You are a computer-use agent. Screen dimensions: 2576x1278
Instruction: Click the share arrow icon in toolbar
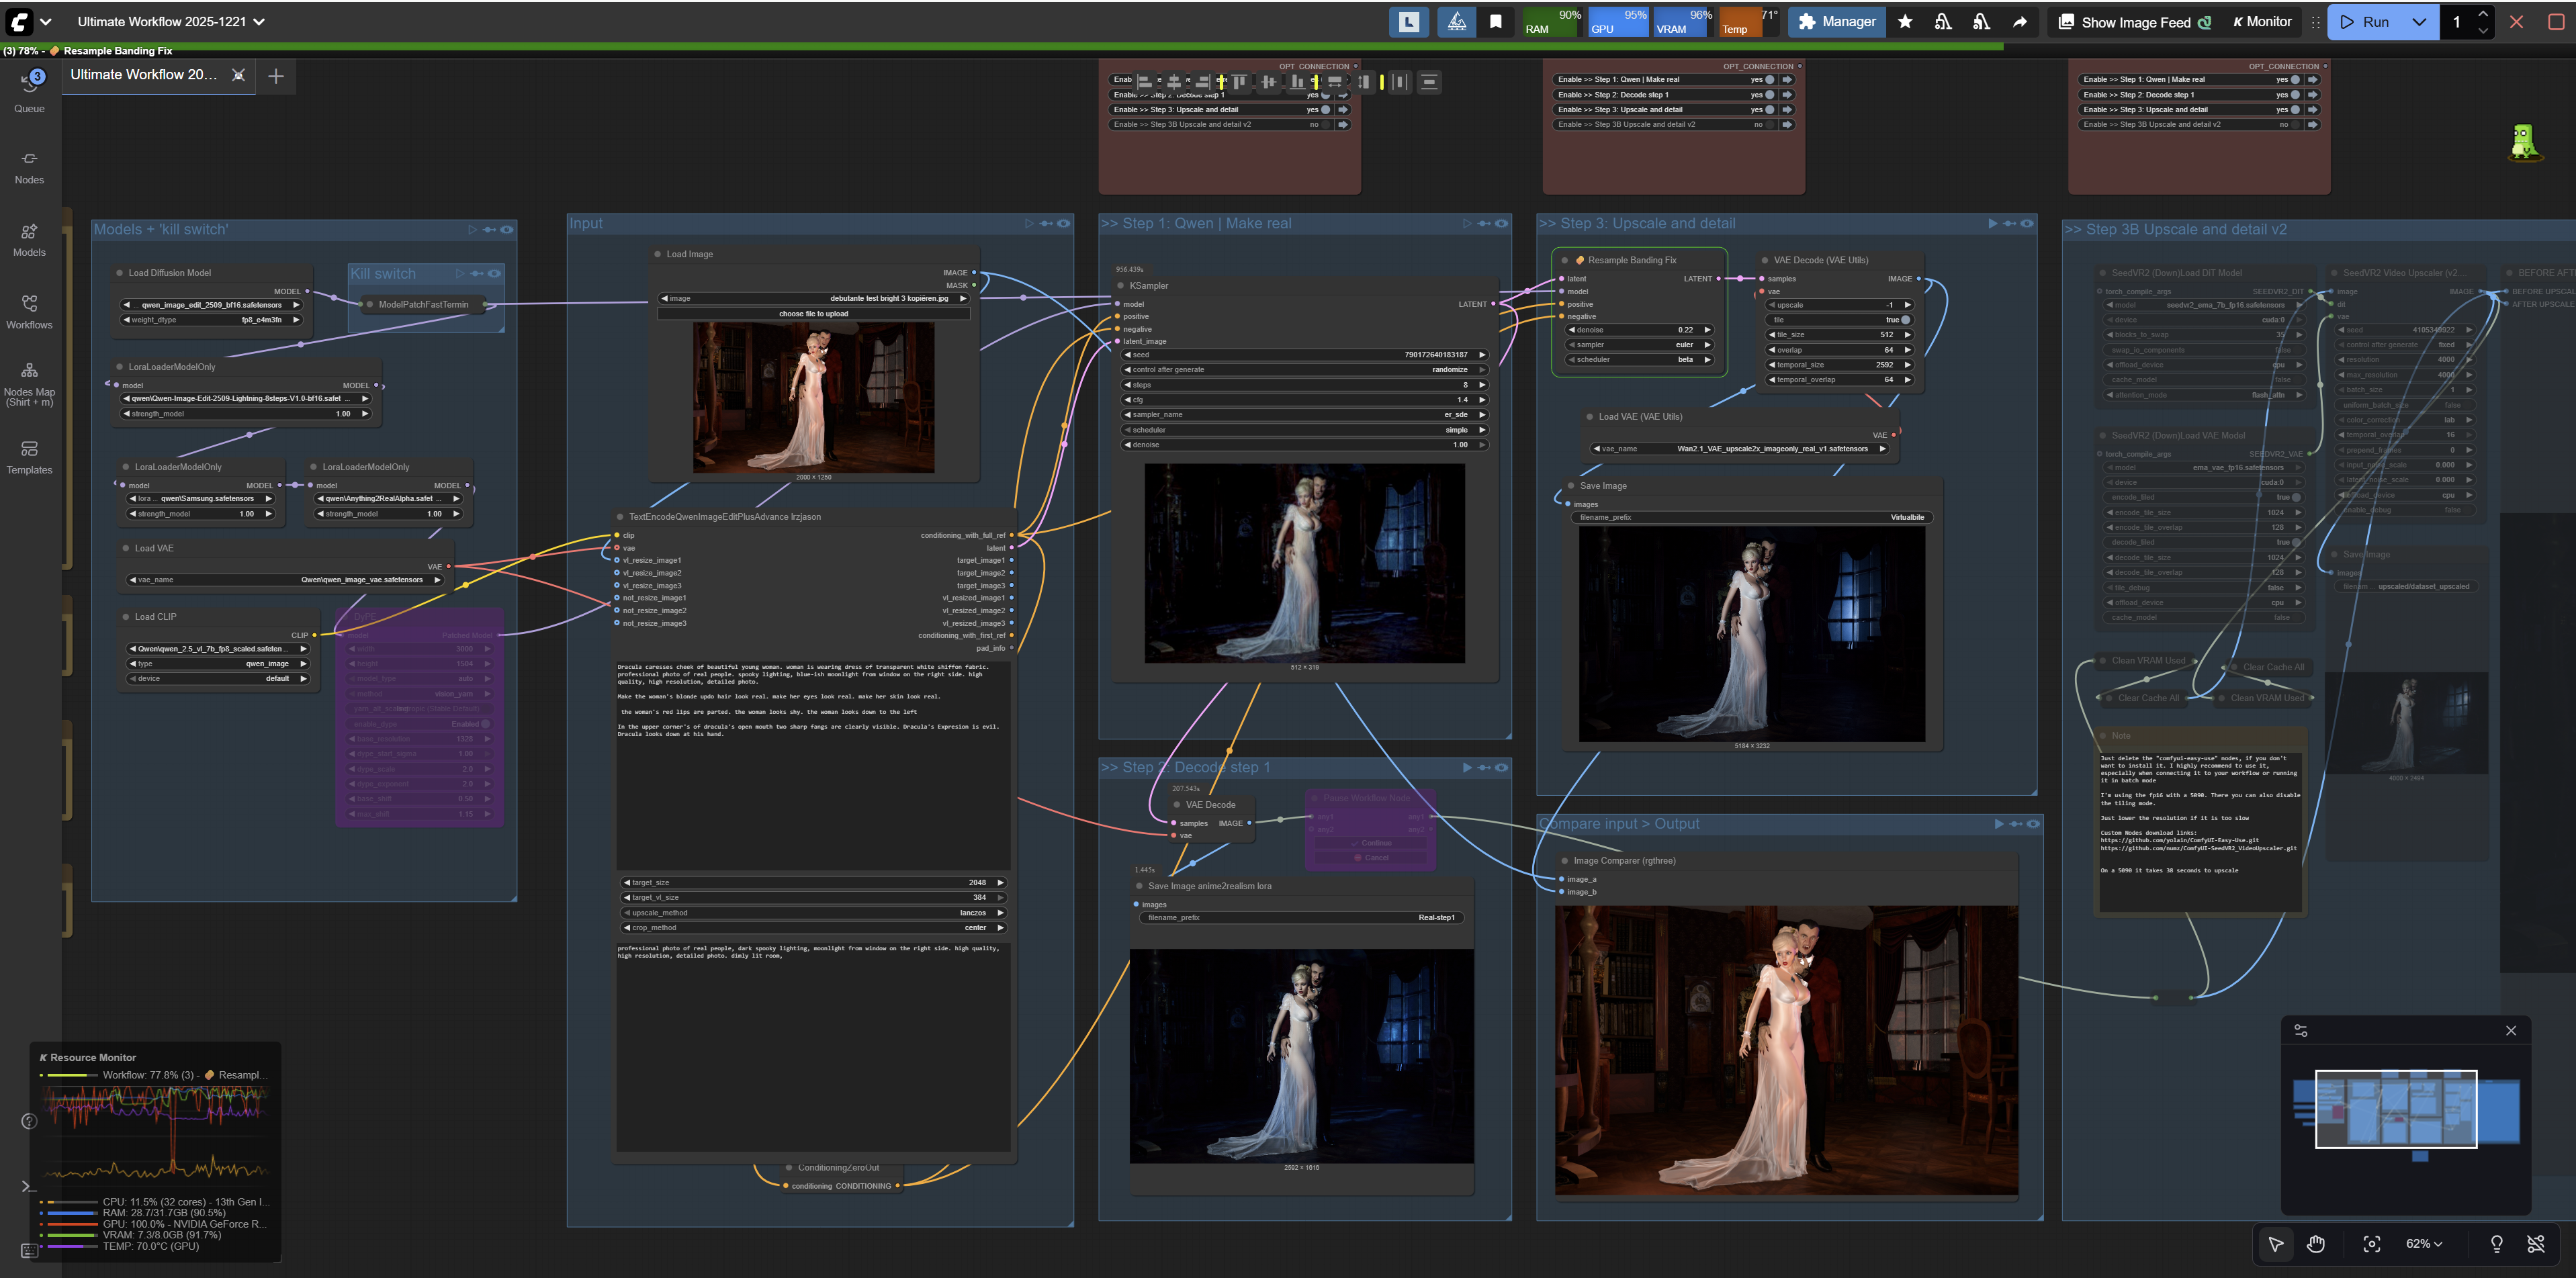point(2020,22)
